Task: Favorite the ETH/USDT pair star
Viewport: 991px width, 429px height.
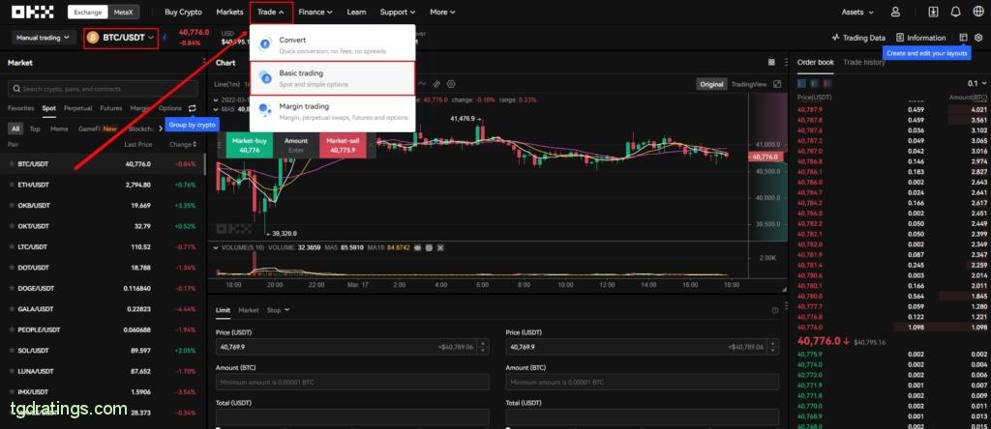Action: pos(12,185)
